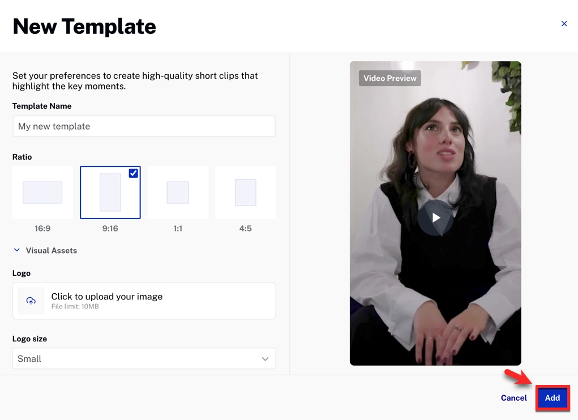Click the 4:5 portrait rectangle icon

245,192
